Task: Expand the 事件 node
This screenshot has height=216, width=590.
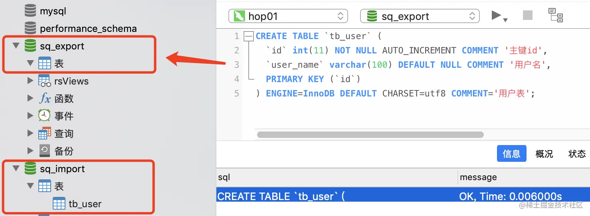Action: (x=30, y=116)
